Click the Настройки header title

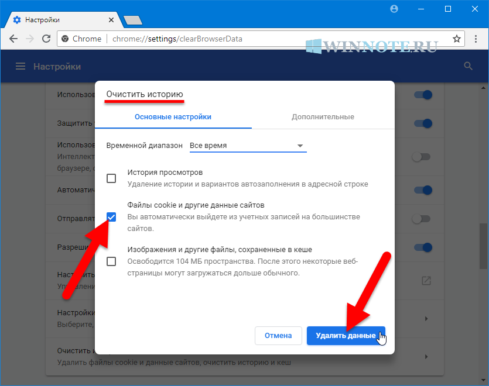pyautogui.click(x=57, y=66)
